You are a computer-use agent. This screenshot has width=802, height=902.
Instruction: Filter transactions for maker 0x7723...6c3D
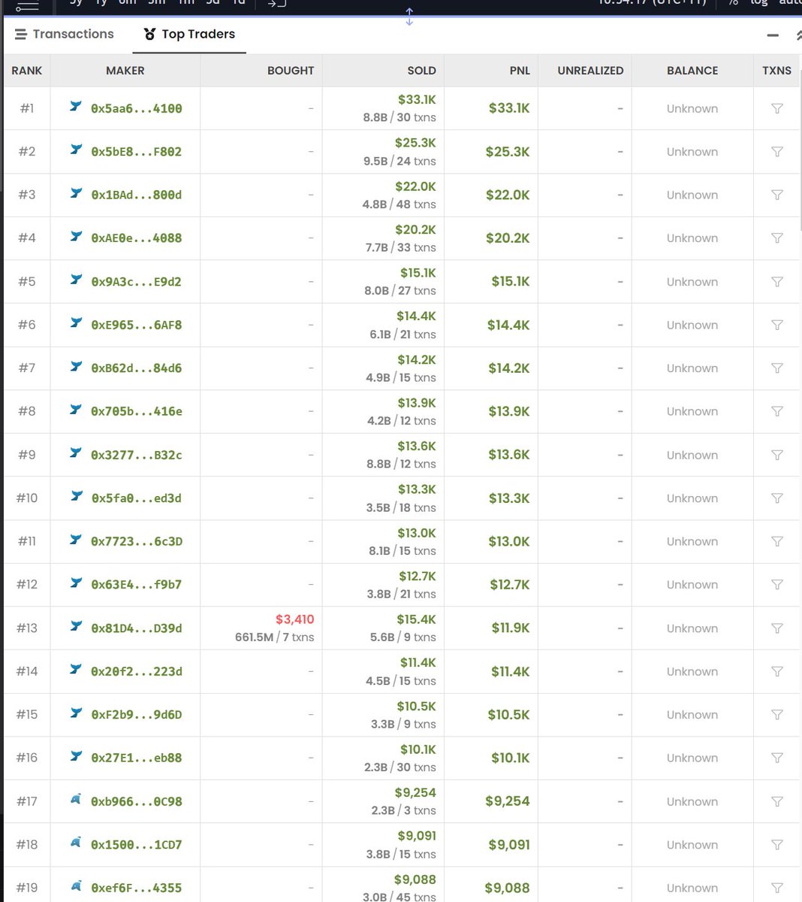point(777,541)
